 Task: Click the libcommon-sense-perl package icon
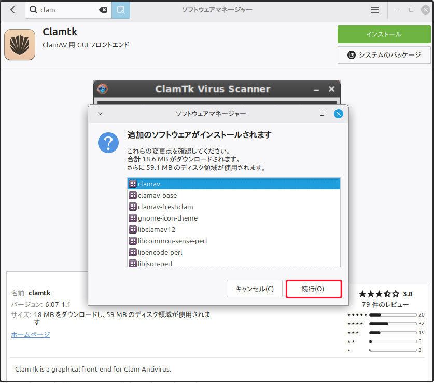133,241
